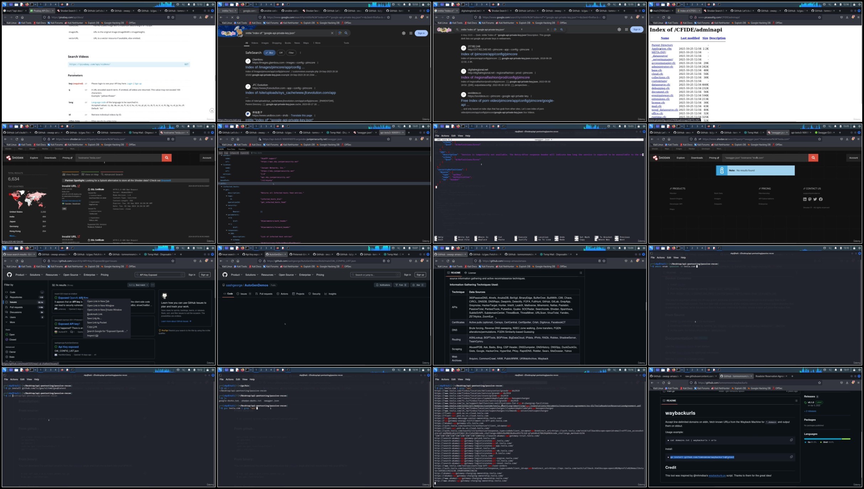
Task: Select SafeSearch Blur option
Action: tap(269, 53)
